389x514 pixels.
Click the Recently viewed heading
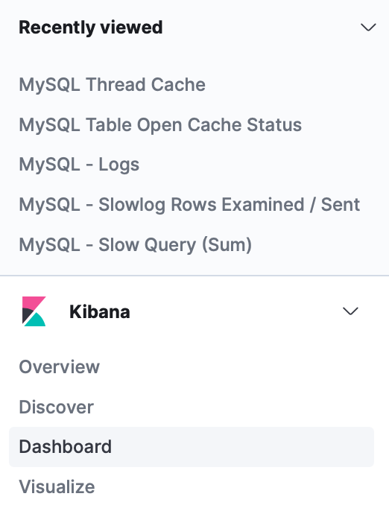91,28
